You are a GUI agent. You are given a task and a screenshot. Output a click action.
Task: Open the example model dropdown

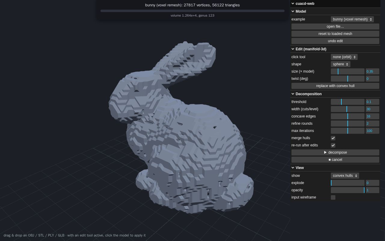tap(352, 19)
